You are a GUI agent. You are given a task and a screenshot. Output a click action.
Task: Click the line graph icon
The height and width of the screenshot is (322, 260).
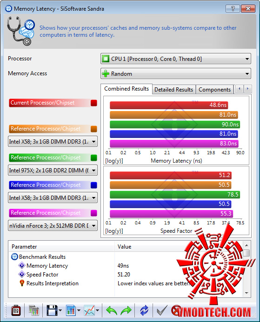point(89,310)
